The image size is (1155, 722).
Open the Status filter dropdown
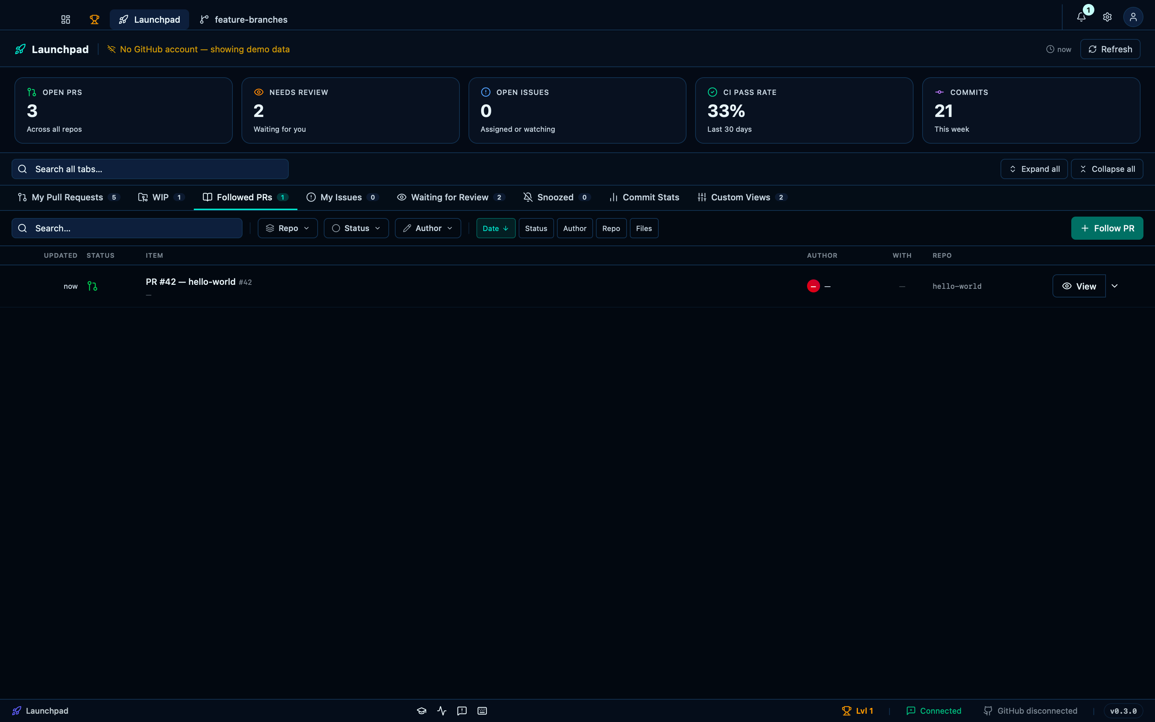pos(356,228)
